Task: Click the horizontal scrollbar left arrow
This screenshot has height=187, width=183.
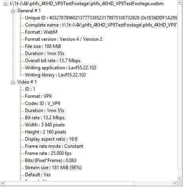Action: pos(2,183)
